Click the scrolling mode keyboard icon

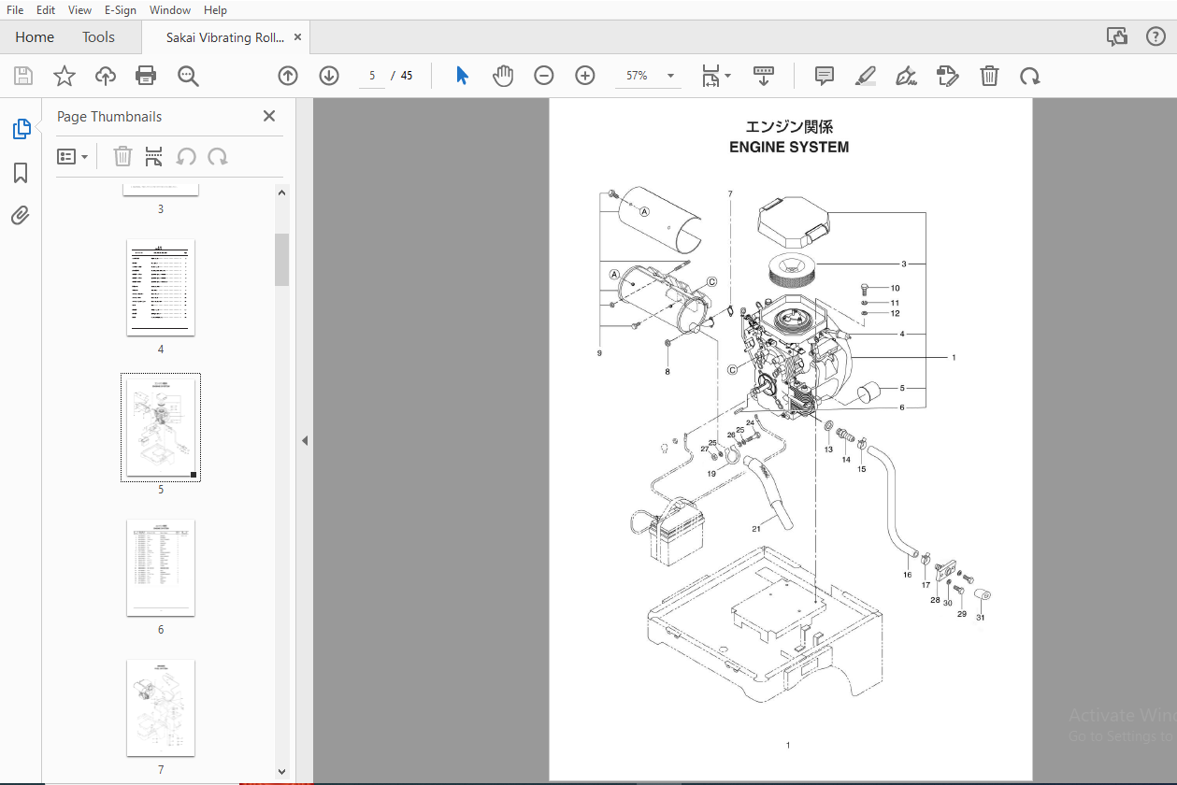pyautogui.click(x=764, y=76)
